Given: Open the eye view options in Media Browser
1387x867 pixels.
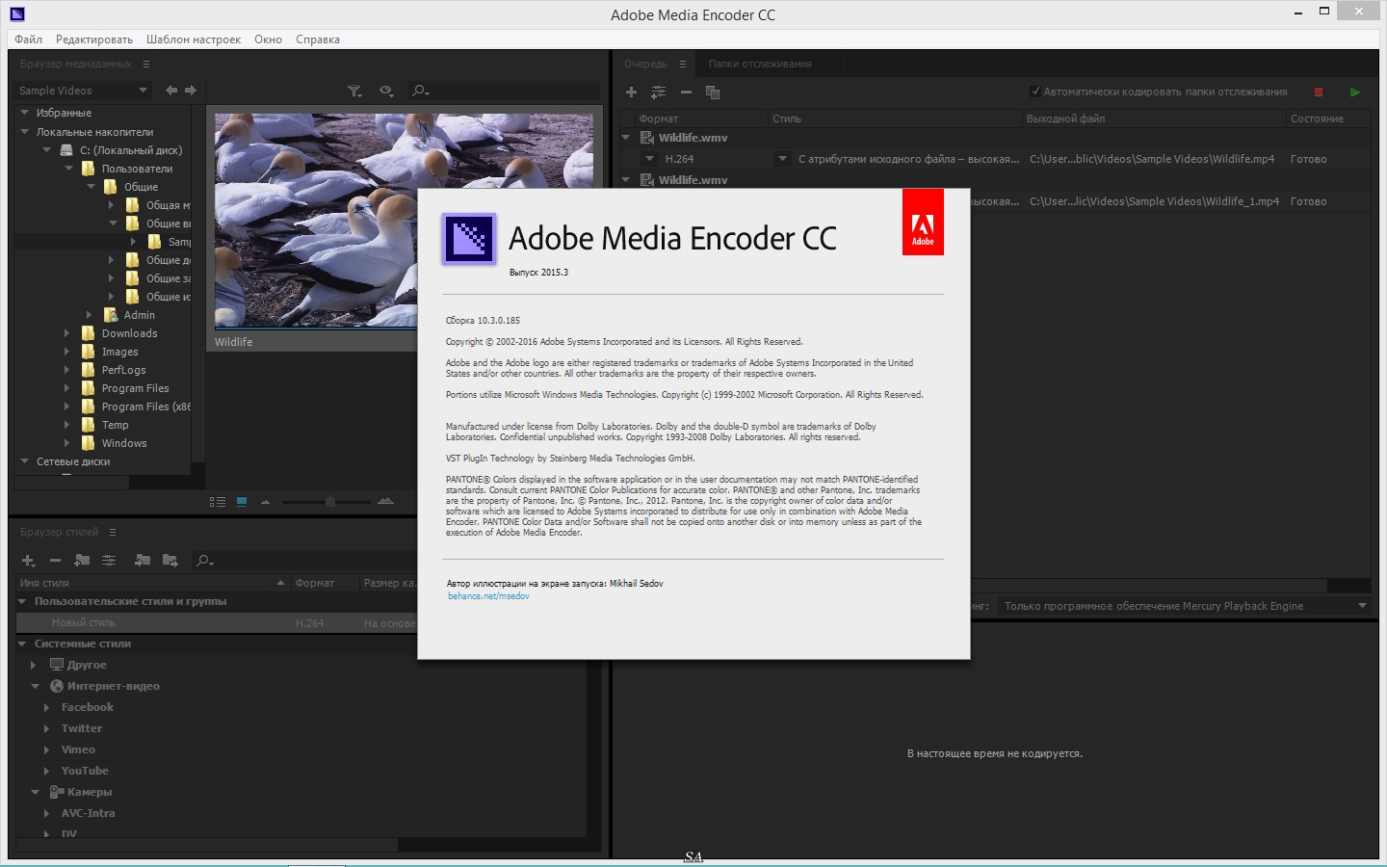Looking at the screenshot, I should point(386,91).
